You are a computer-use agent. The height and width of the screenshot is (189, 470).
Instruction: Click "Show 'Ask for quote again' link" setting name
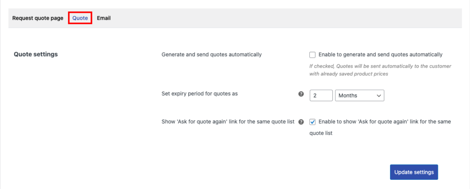tap(228, 122)
